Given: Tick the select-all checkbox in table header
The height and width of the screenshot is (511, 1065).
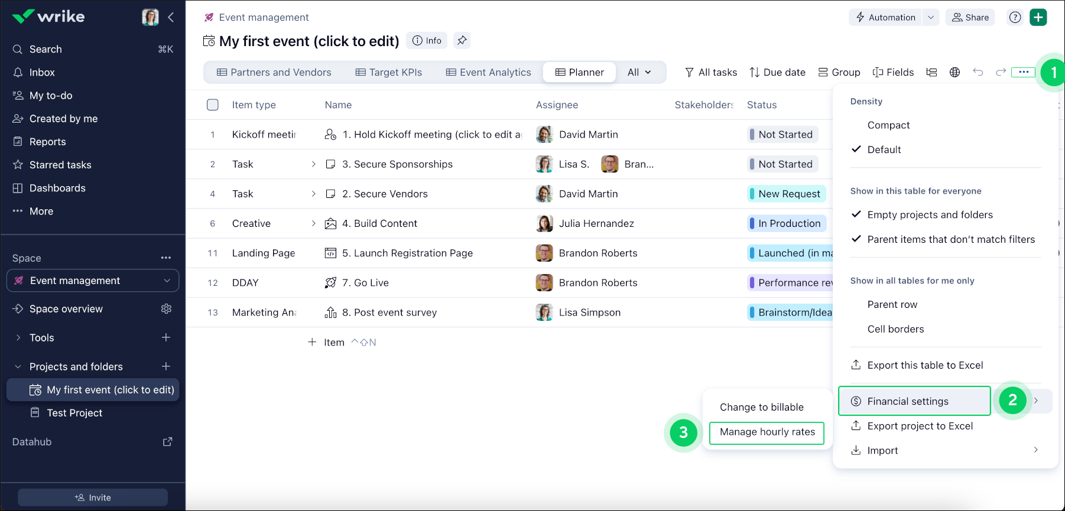Looking at the screenshot, I should (x=213, y=105).
